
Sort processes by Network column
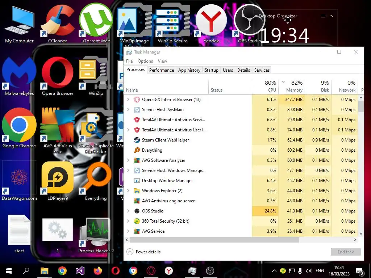tap(345, 86)
